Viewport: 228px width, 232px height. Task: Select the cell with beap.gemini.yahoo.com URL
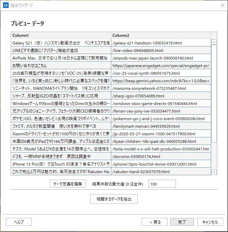pyautogui.click(x=161, y=81)
